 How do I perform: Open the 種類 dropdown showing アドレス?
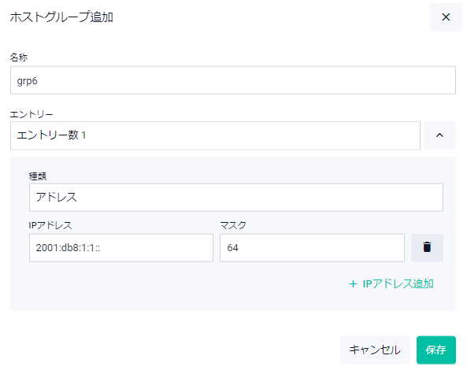click(236, 197)
